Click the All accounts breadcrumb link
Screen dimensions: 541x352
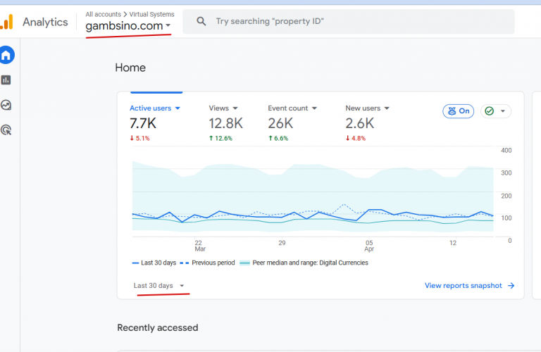[x=102, y=14]
